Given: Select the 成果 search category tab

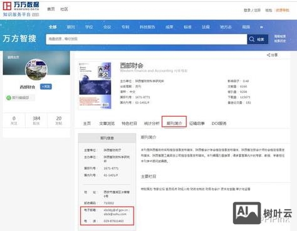Looking at the screenshot, I should [169, 27].
